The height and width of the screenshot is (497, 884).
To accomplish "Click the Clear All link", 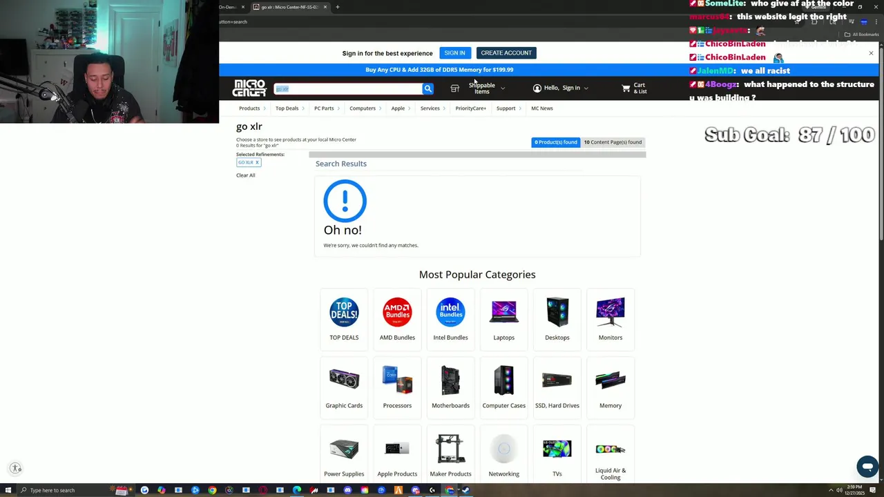I will click(245, 175).
